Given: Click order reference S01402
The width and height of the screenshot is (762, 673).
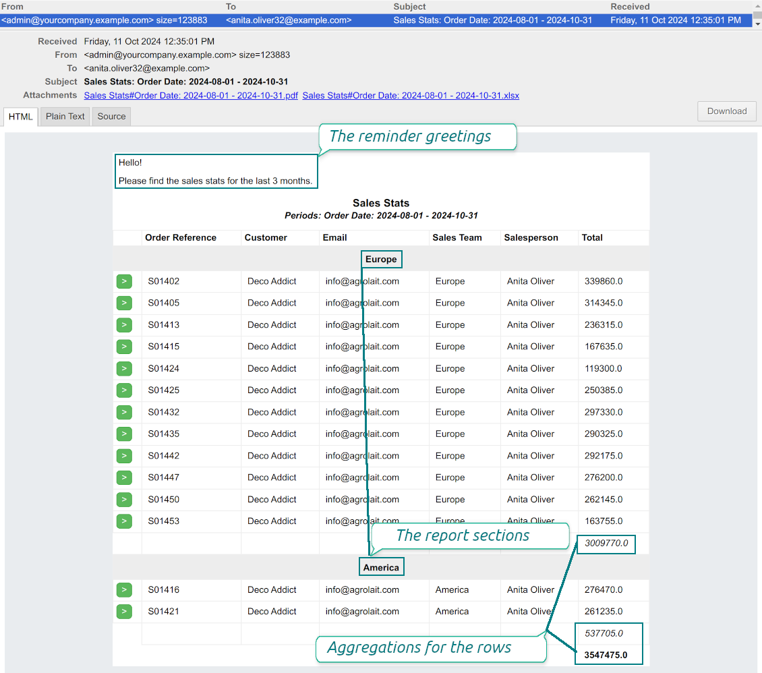Looking at the screenshot, I should (164, 281).
